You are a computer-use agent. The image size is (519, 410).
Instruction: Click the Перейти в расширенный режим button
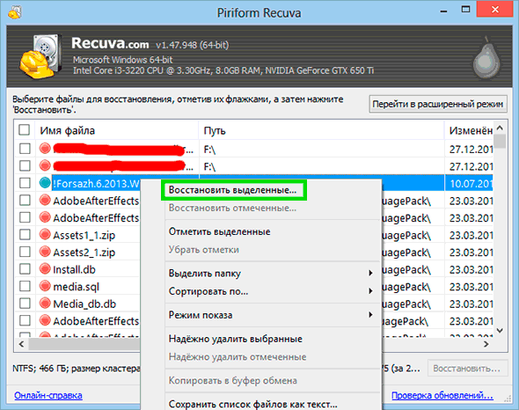click(438, 105)
